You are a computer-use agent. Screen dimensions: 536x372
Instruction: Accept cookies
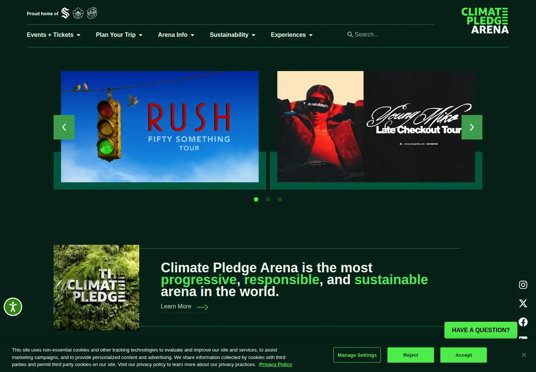pyautogui.click(x=463, y=355)
